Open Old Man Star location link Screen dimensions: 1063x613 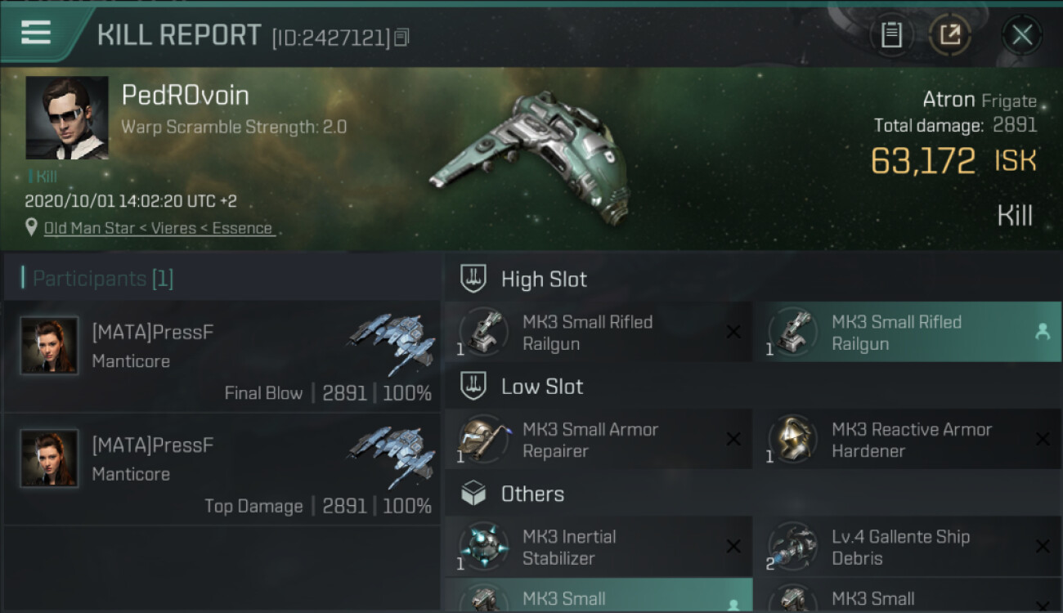[158, 228]
